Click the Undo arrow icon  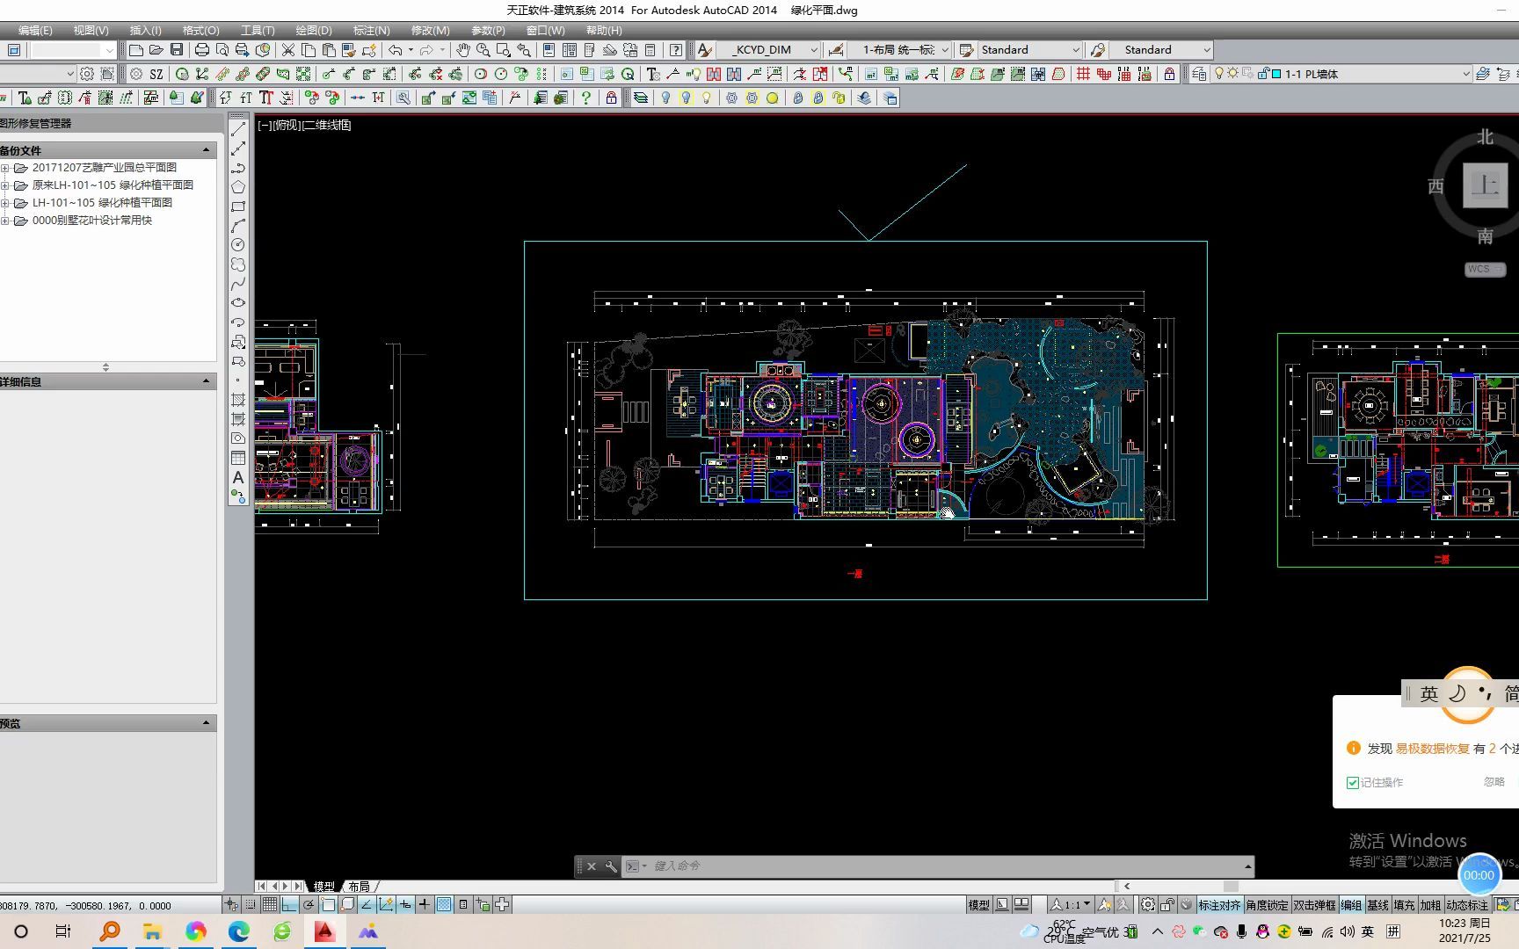coord(396,50)
